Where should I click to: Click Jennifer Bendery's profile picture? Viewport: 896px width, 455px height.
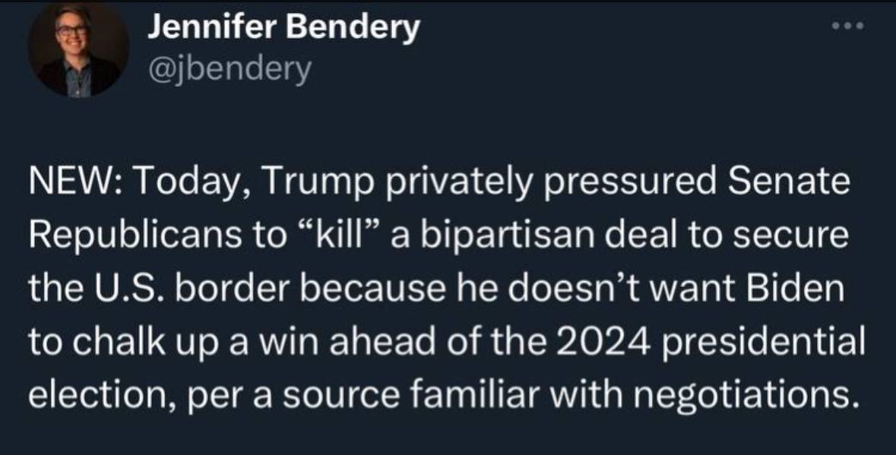tap(79, 49)
